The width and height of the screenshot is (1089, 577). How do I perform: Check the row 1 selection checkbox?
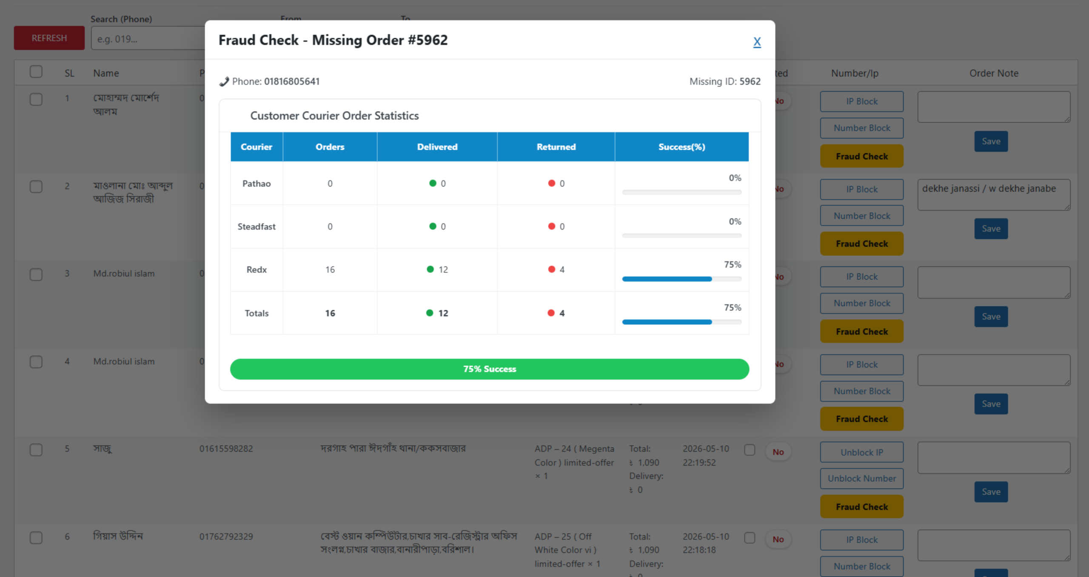tap(36, 100)
